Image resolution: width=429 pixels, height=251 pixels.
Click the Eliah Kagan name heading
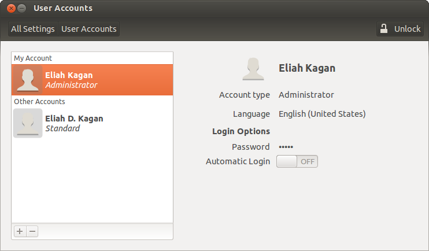click(306, 68)
